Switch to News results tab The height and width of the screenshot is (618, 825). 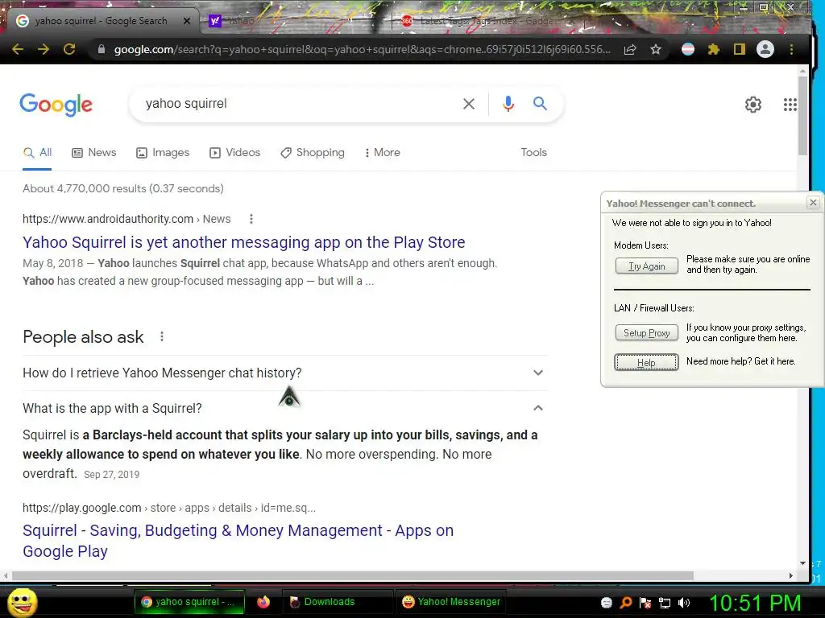pyautogui.click(x=93, y=152)
